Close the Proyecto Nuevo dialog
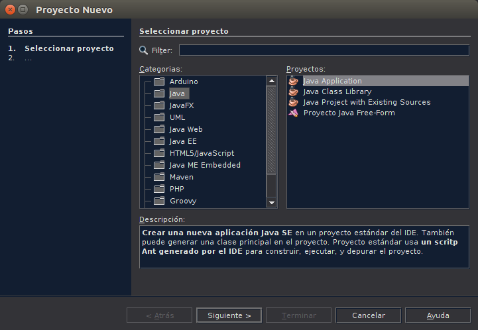Viewport: 478px width, 330px height. [x=10, y=10]
